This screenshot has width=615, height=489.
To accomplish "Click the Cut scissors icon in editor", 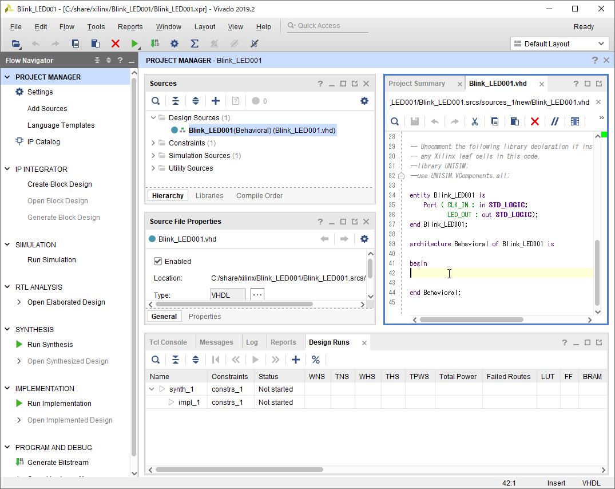I will (x=475, y=121).
